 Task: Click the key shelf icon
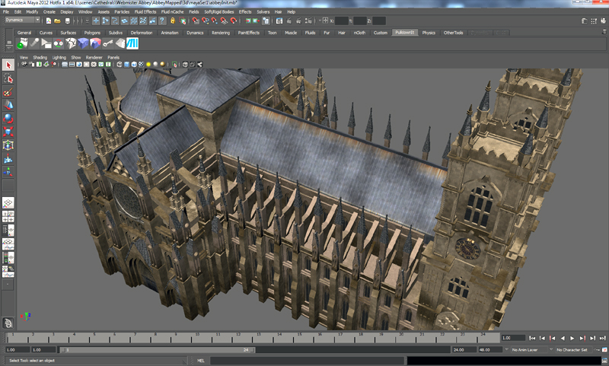point(107,43)
